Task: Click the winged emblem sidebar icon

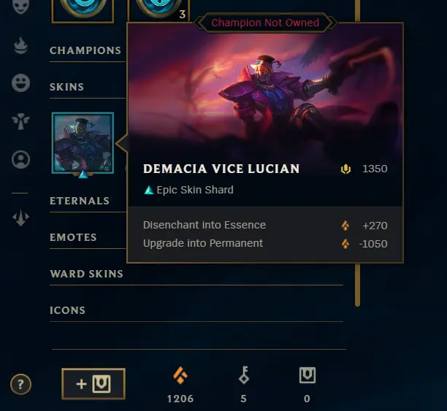Action: (x=20, y=121)
